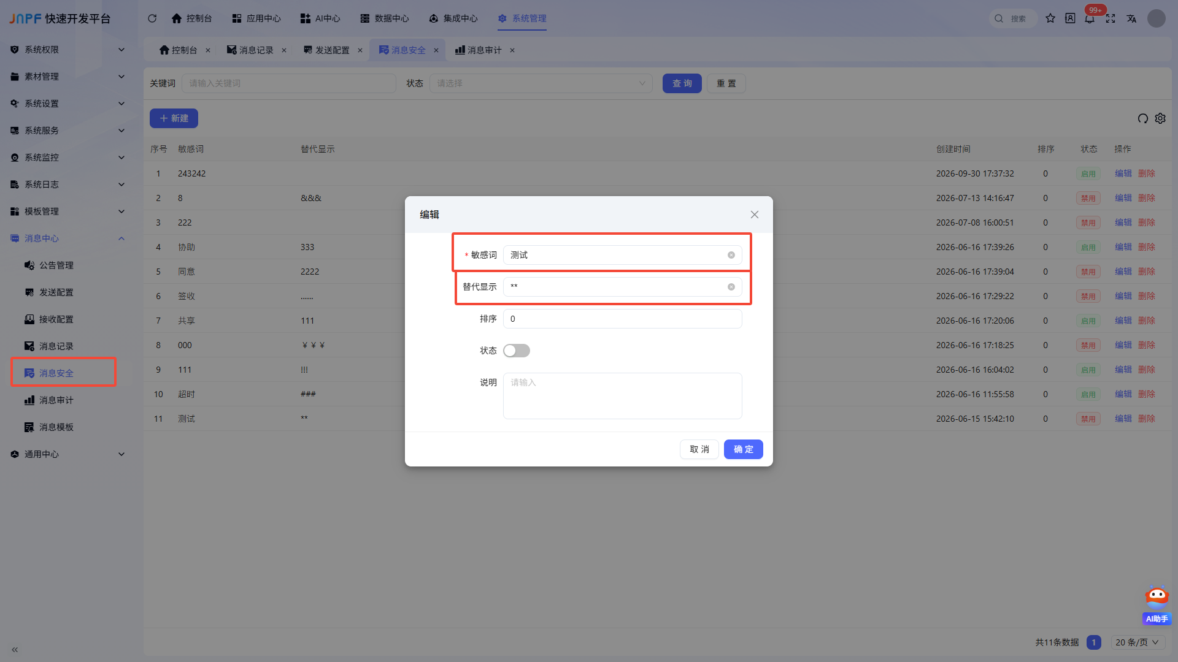Image resolution: width=1178 pixels, height=662 pixels.
Task: Open the 20 条/页 page size dropdown
Action: 1137,642
